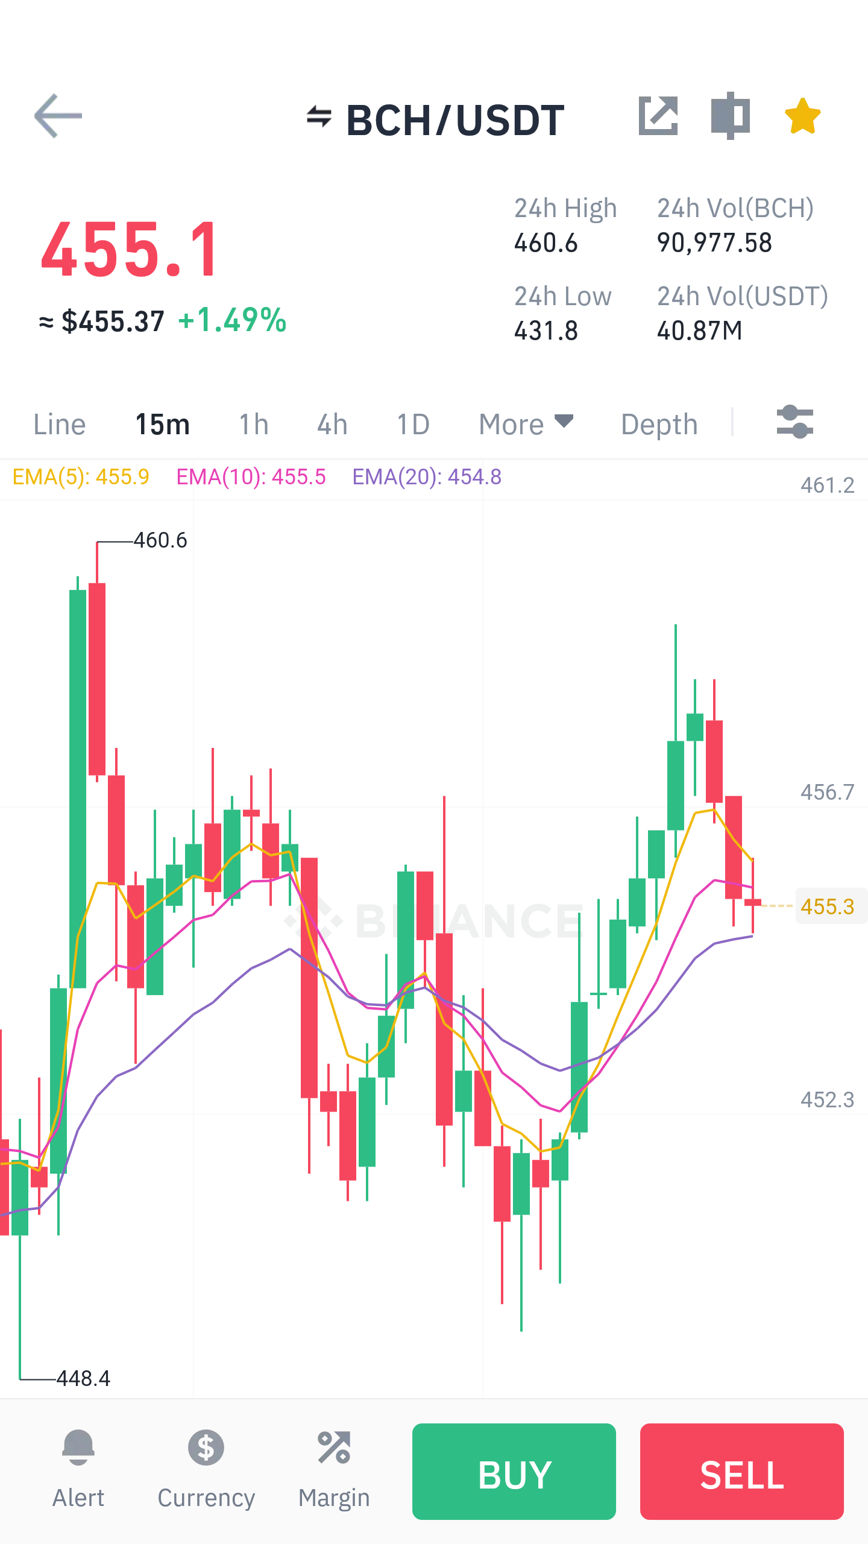868x1544 pixels.
Task: Toggle the favorite star for BCH/USDT
Action: 803,116
